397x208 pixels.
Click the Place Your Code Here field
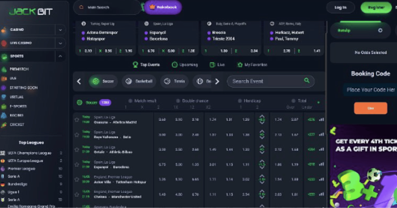click(370, 90)
